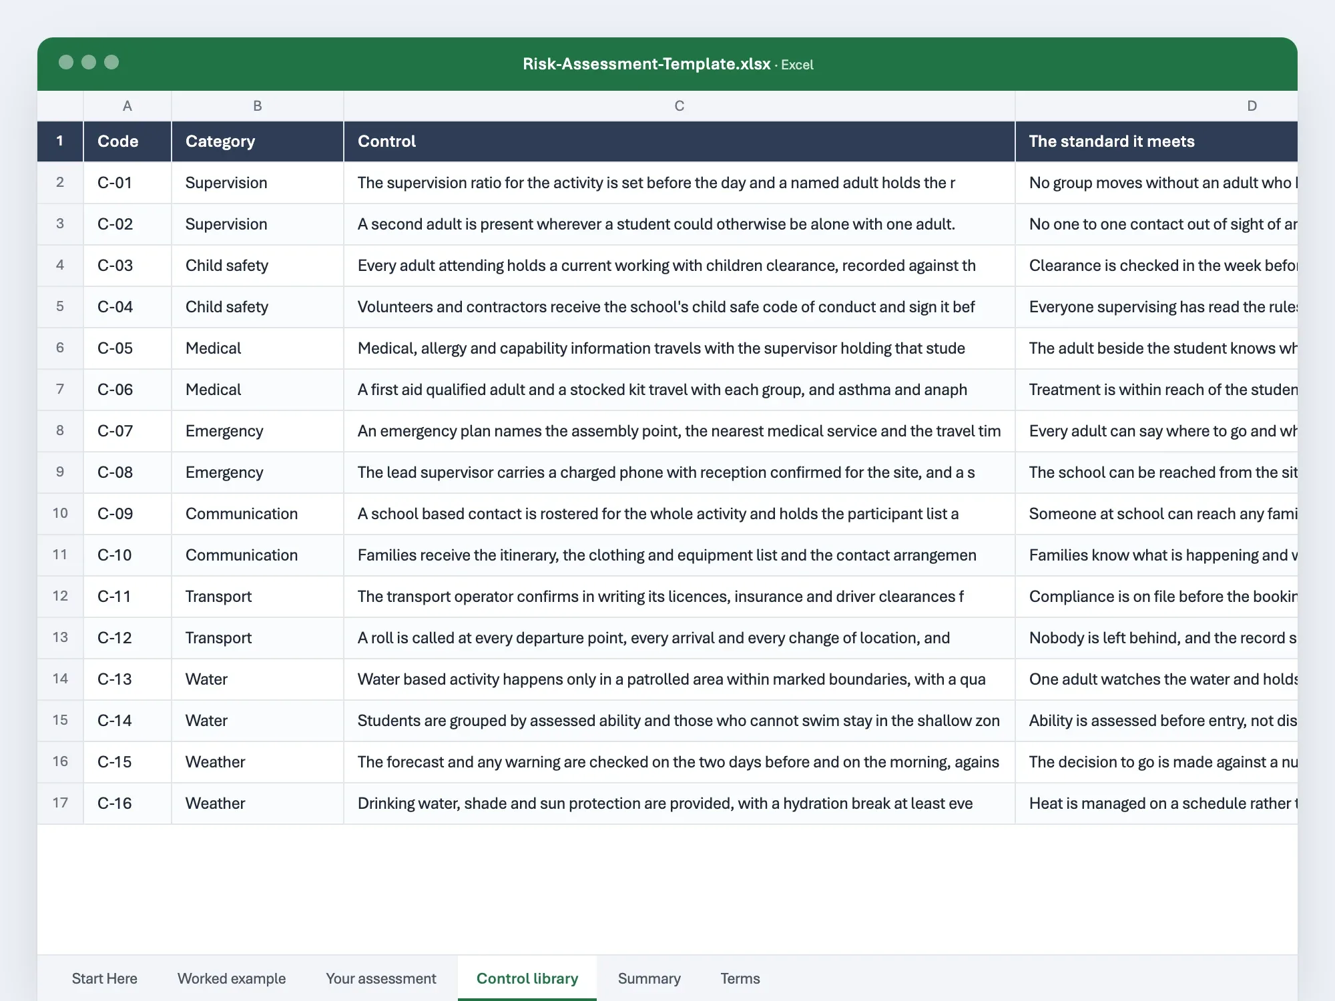Select row 10 header number
The height and width of the screenshot is (1001, 1335).
[x=60, y=513]
